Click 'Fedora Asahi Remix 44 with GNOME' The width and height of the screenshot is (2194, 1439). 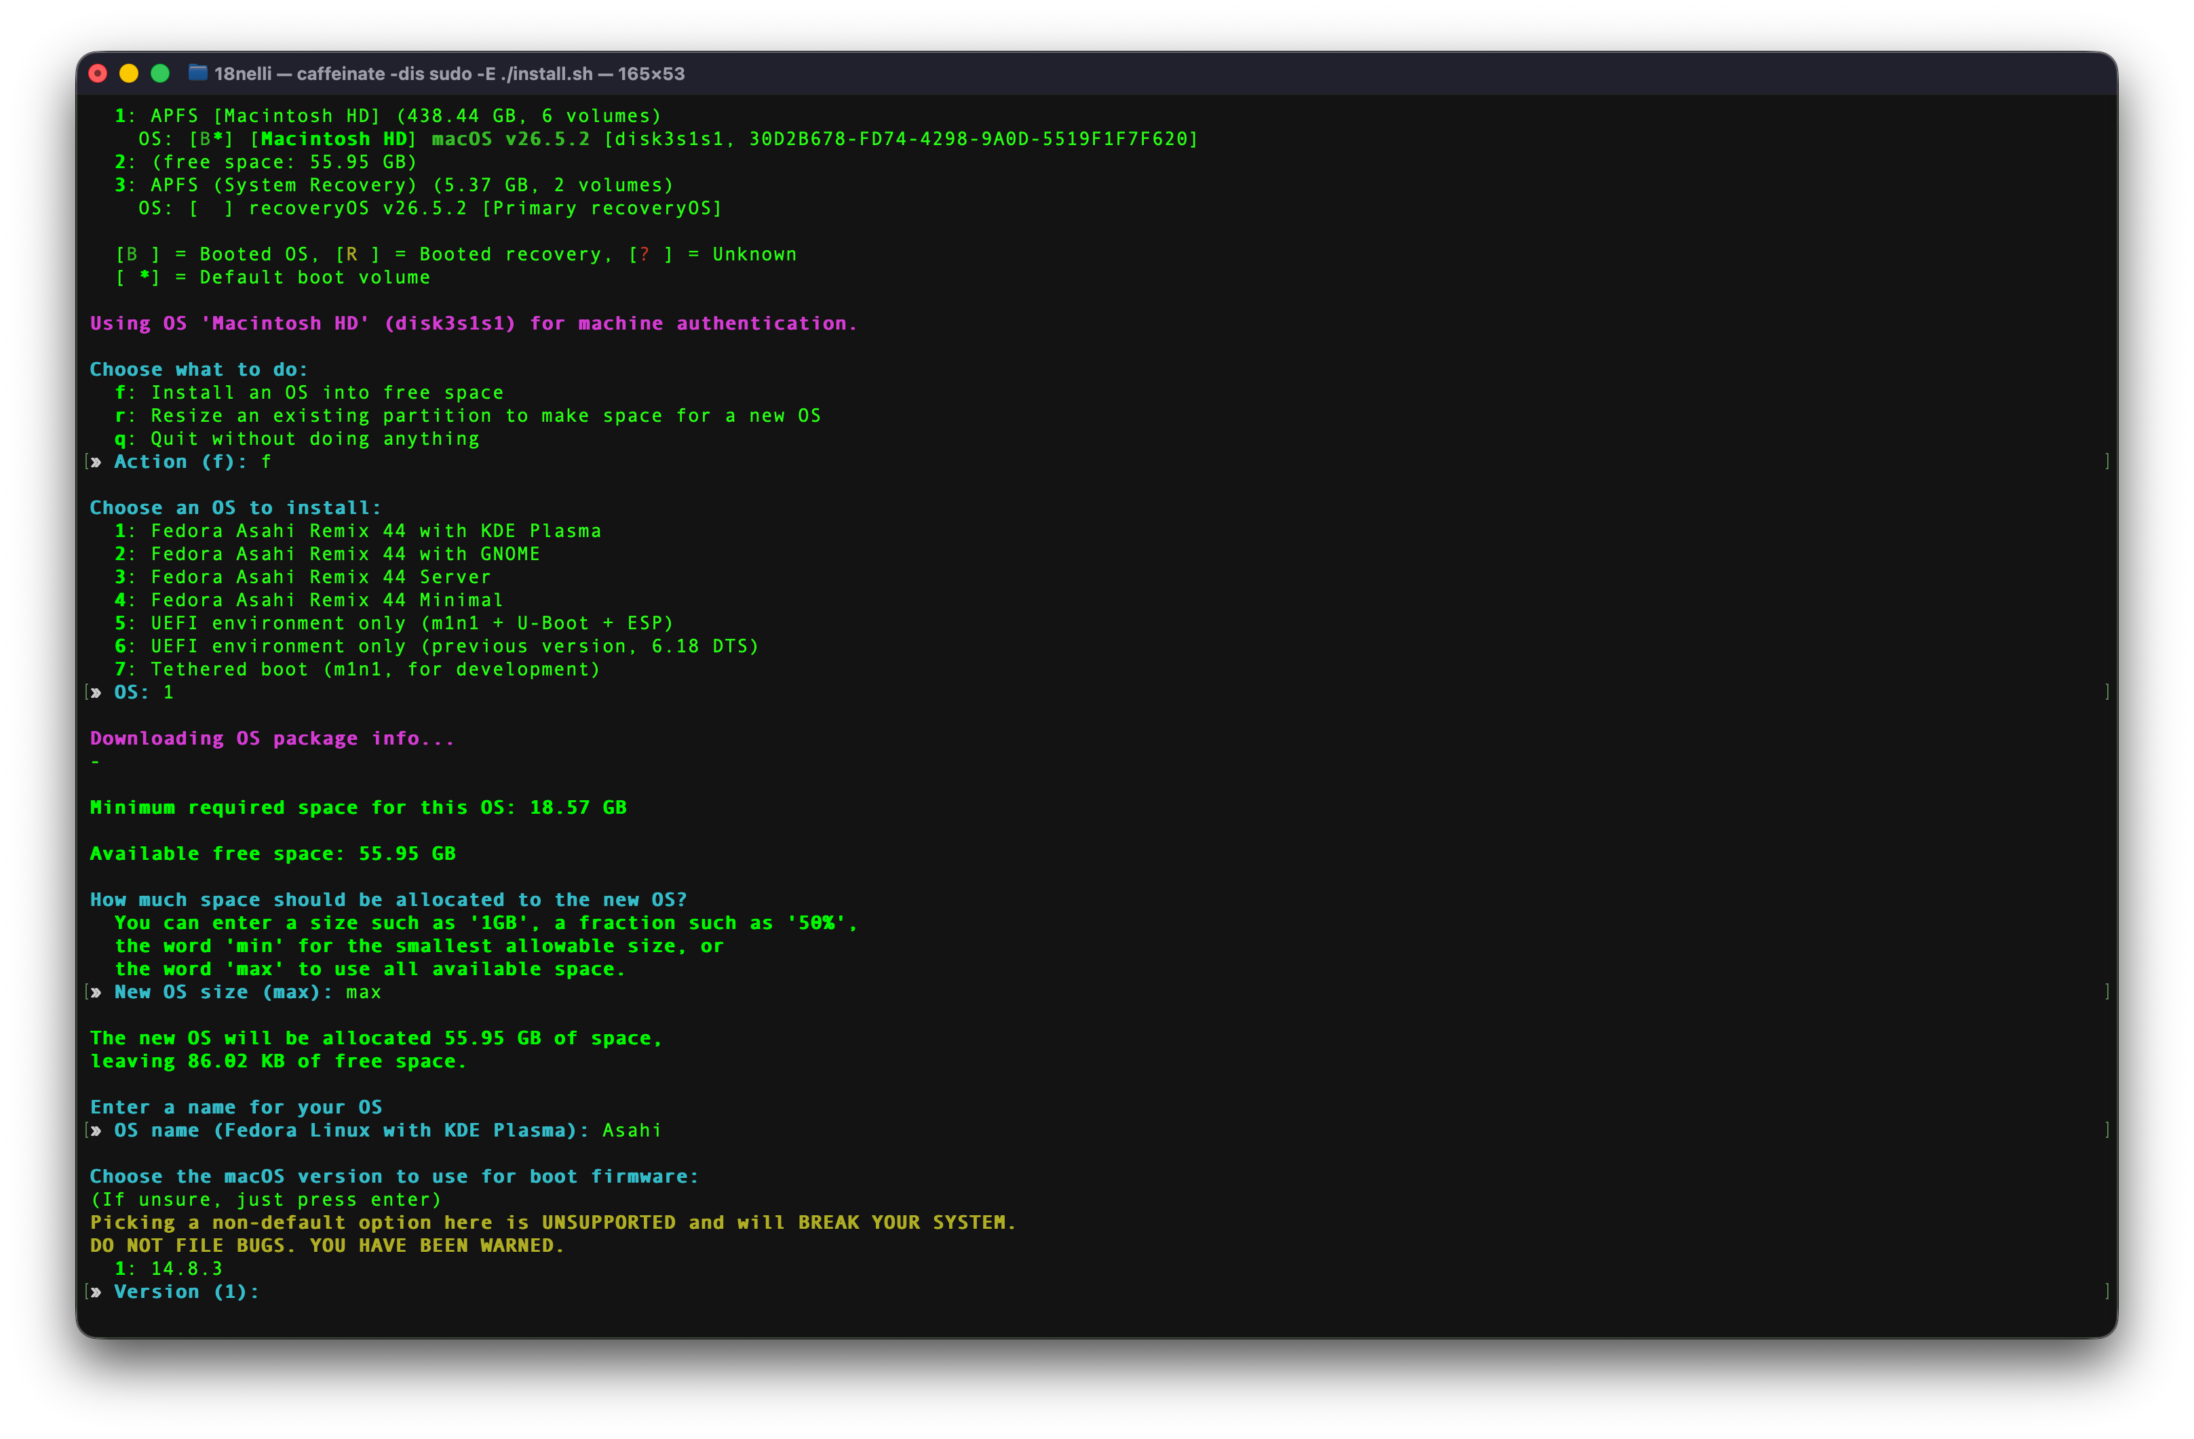click(346, 553)
